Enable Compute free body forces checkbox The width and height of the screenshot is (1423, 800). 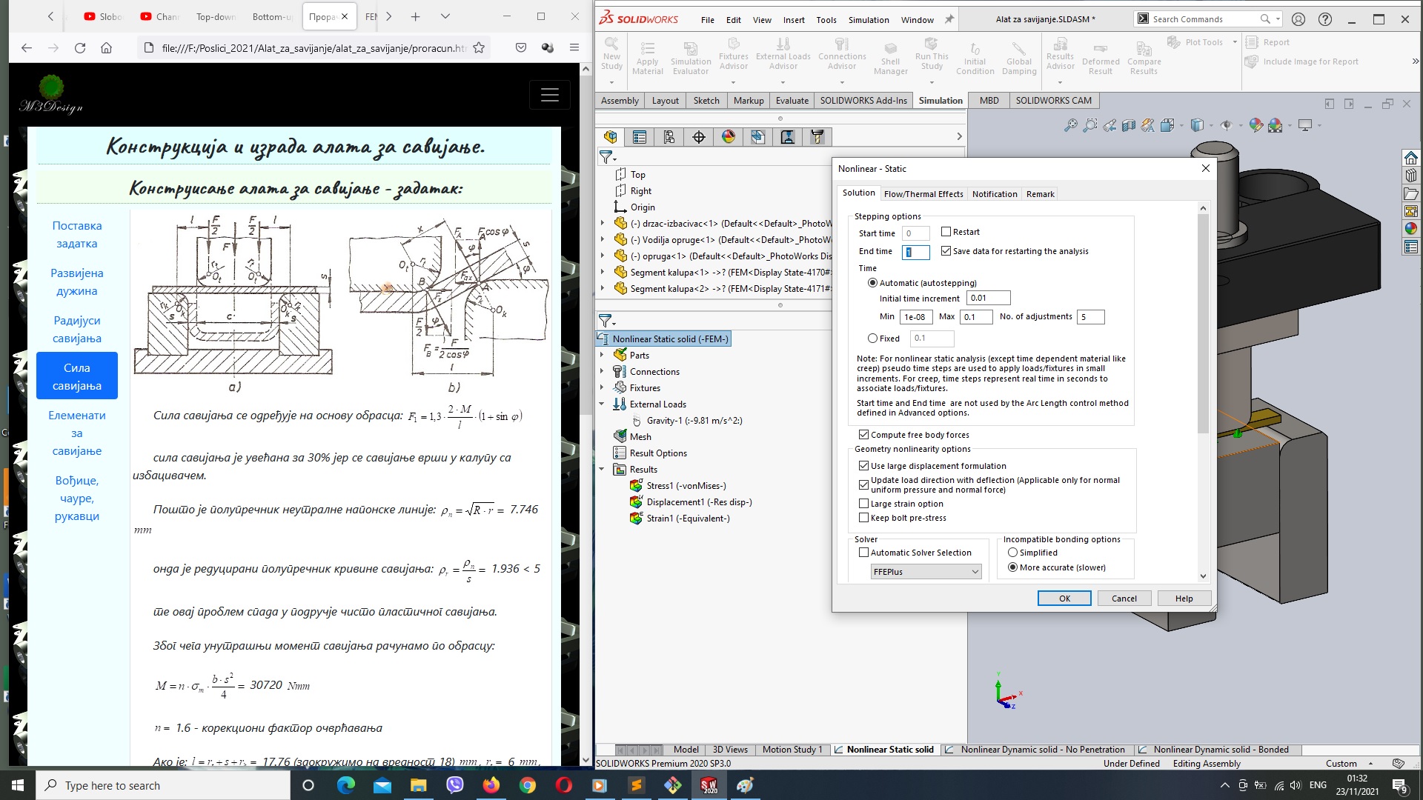(x=863, y=435)
